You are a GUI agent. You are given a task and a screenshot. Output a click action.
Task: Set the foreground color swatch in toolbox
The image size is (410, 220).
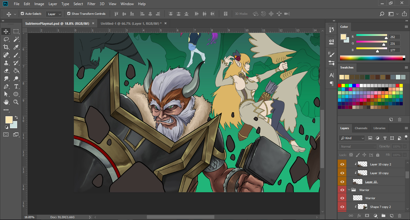[x=8, y=120]
